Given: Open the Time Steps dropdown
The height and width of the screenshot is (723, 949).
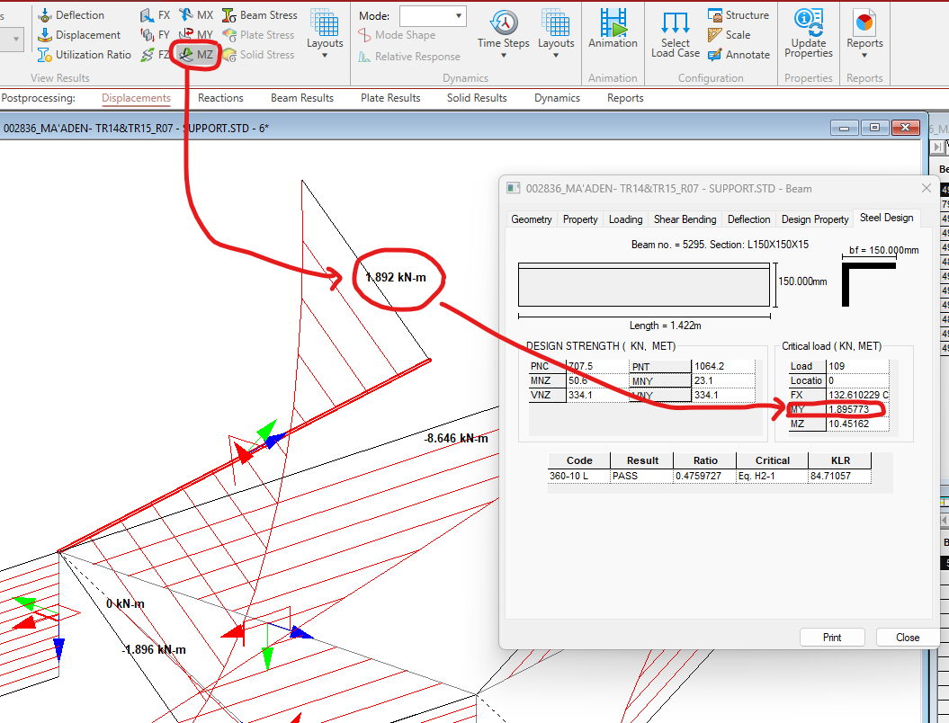Looking at the screenshot, I should [504, 34].
